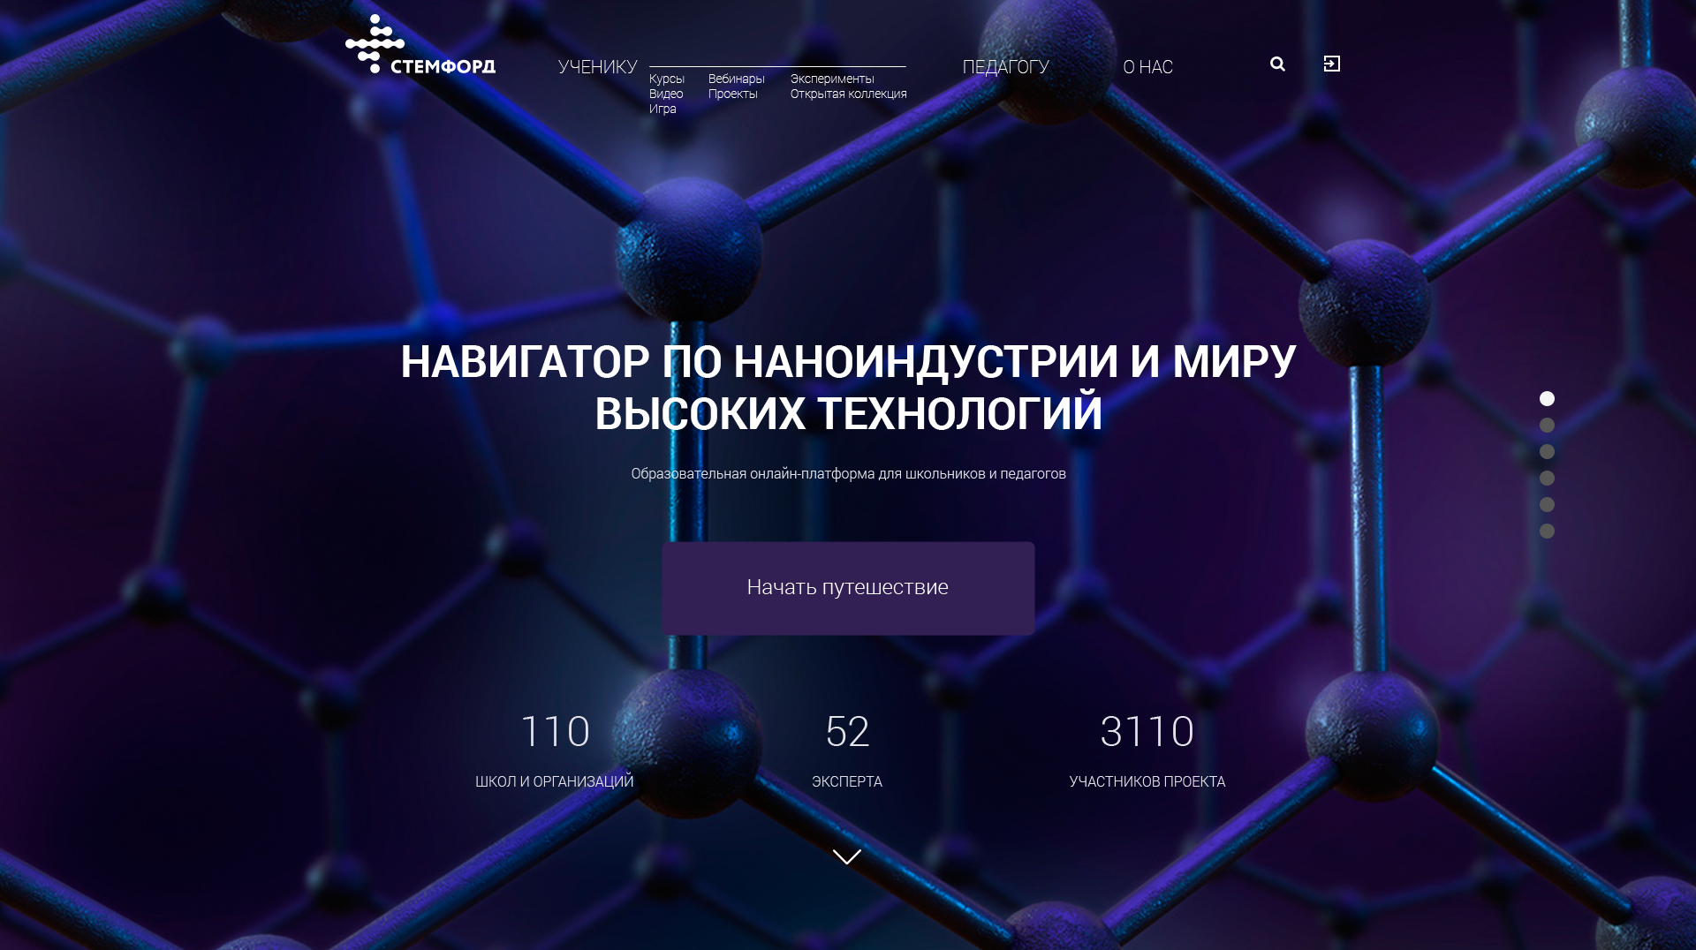Image resolution: width=1696 pixels, height=950 pixels.
Task: Go to the Эксперименты section
Action: point(831,79)
